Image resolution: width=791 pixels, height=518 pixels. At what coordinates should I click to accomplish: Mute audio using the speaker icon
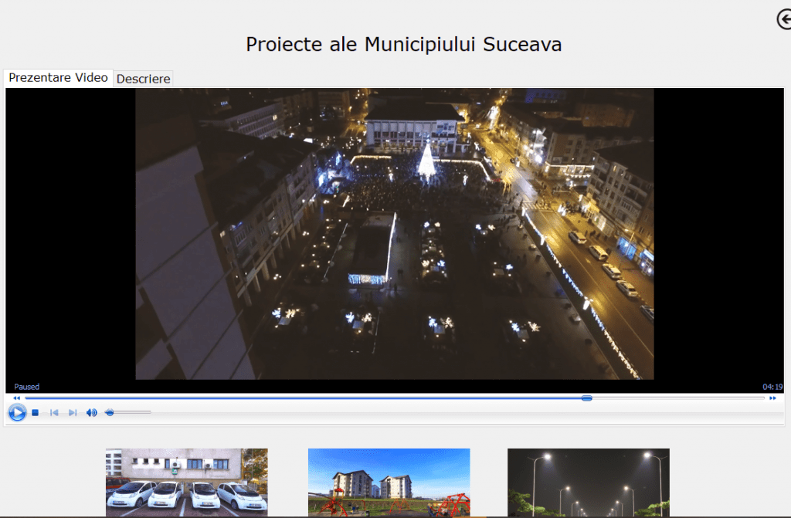pyautogui.click(x=91, y=412)
